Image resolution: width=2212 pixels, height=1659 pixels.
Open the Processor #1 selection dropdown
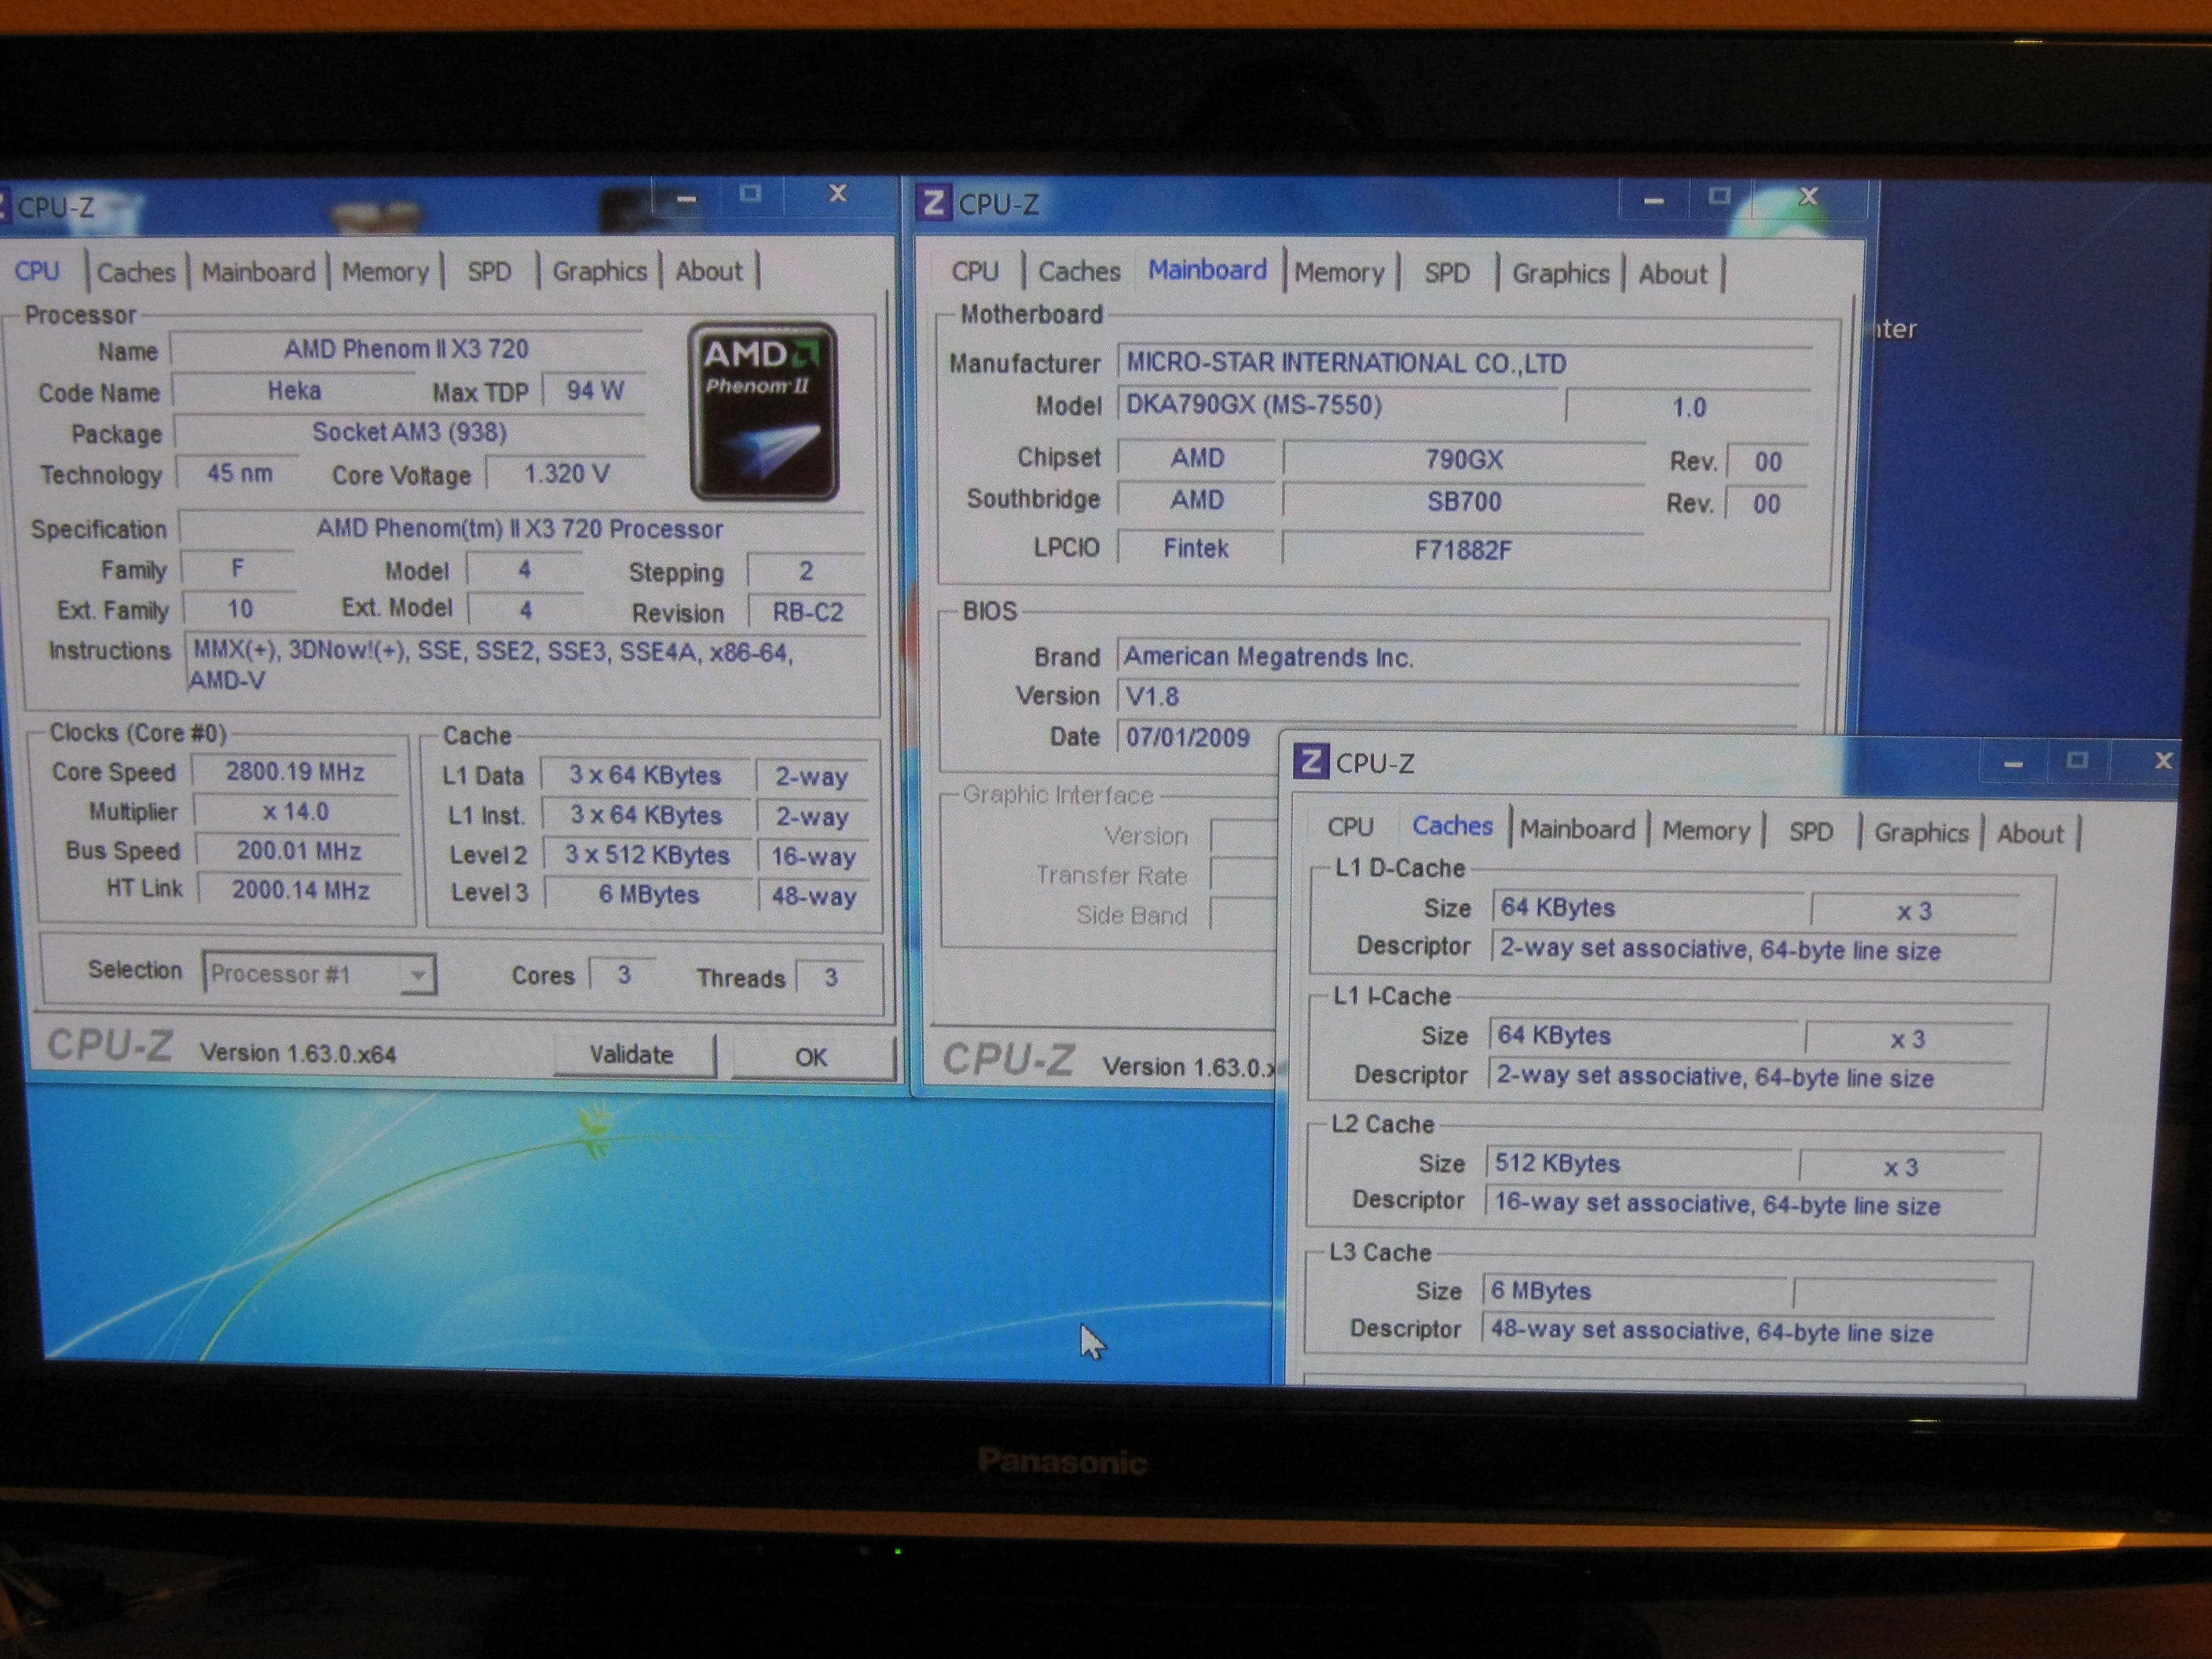[319, 973]
